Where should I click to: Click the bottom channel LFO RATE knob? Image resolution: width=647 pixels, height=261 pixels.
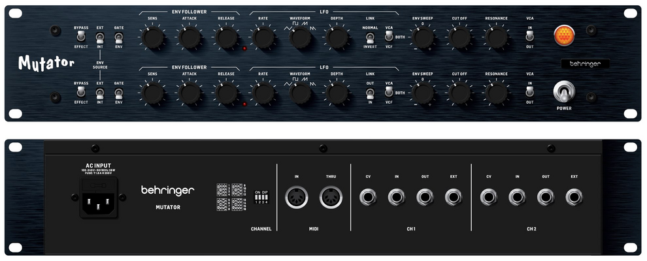(263, 93)
